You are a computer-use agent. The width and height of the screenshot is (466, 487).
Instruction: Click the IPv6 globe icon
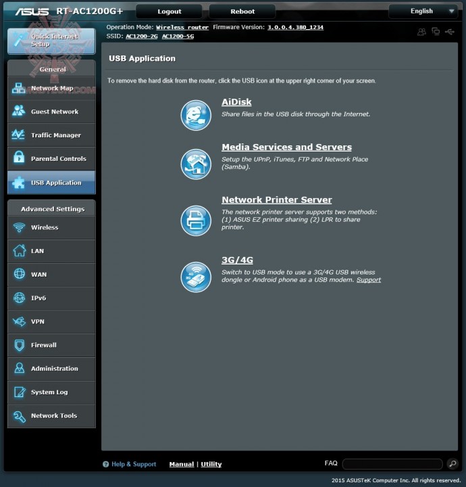(x=19, y=298)
